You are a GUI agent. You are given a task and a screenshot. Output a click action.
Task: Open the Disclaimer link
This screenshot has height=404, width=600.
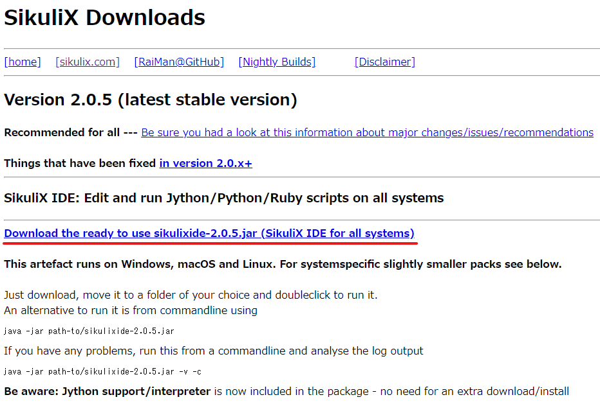[384, 61]
